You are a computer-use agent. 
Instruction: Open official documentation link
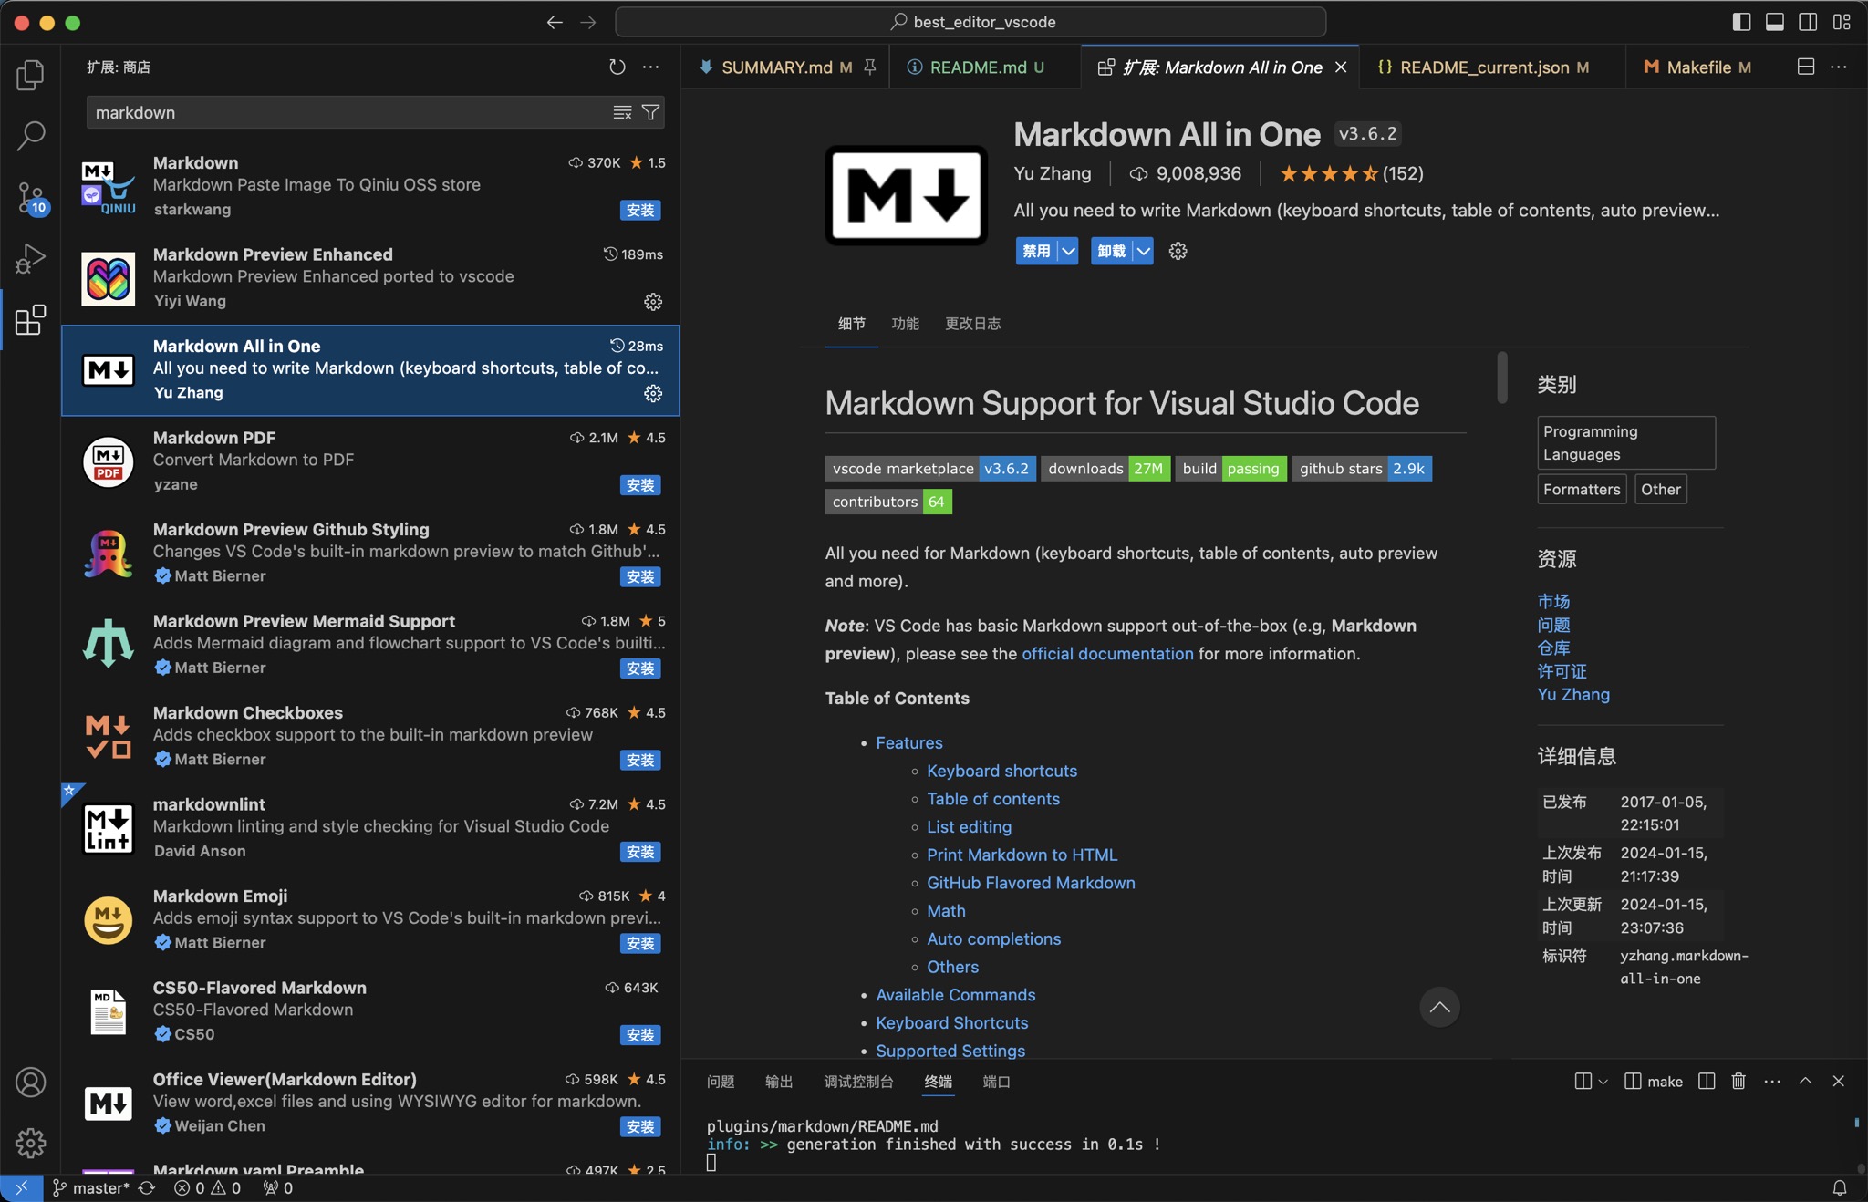coord(1107,654)
